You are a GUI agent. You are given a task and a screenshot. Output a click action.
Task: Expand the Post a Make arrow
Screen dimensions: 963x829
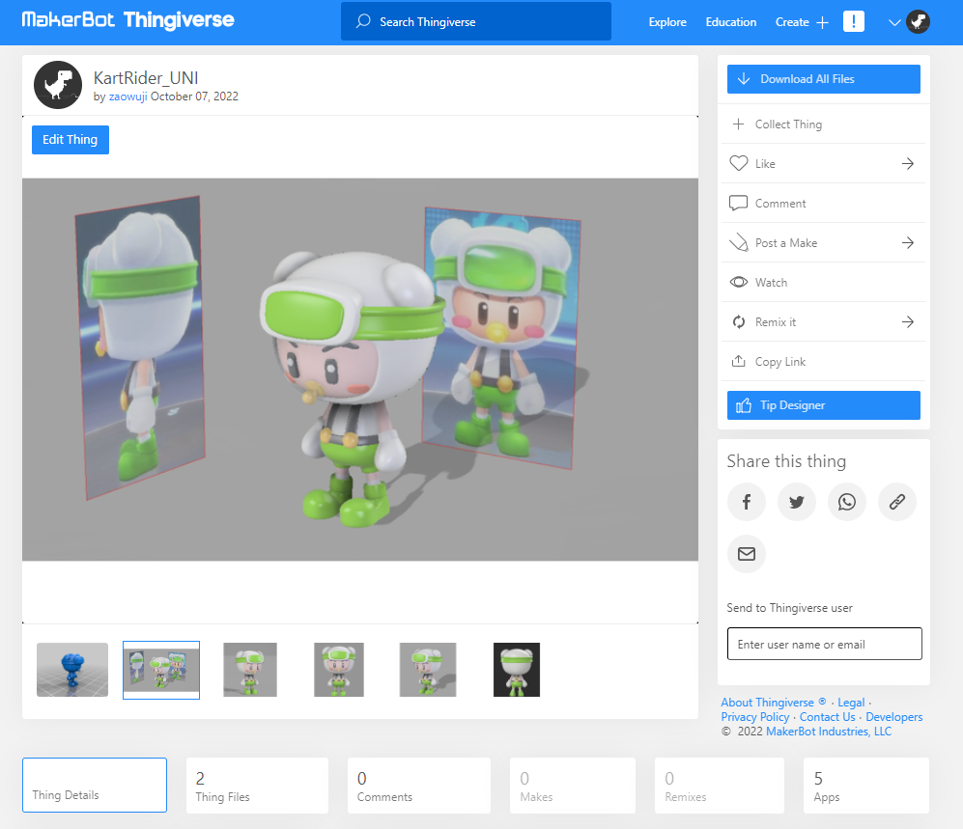pos(907,243)
